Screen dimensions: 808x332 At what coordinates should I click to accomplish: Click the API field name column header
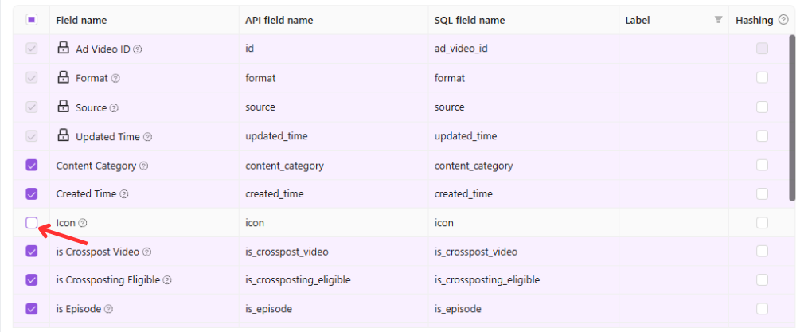point(279,21)
